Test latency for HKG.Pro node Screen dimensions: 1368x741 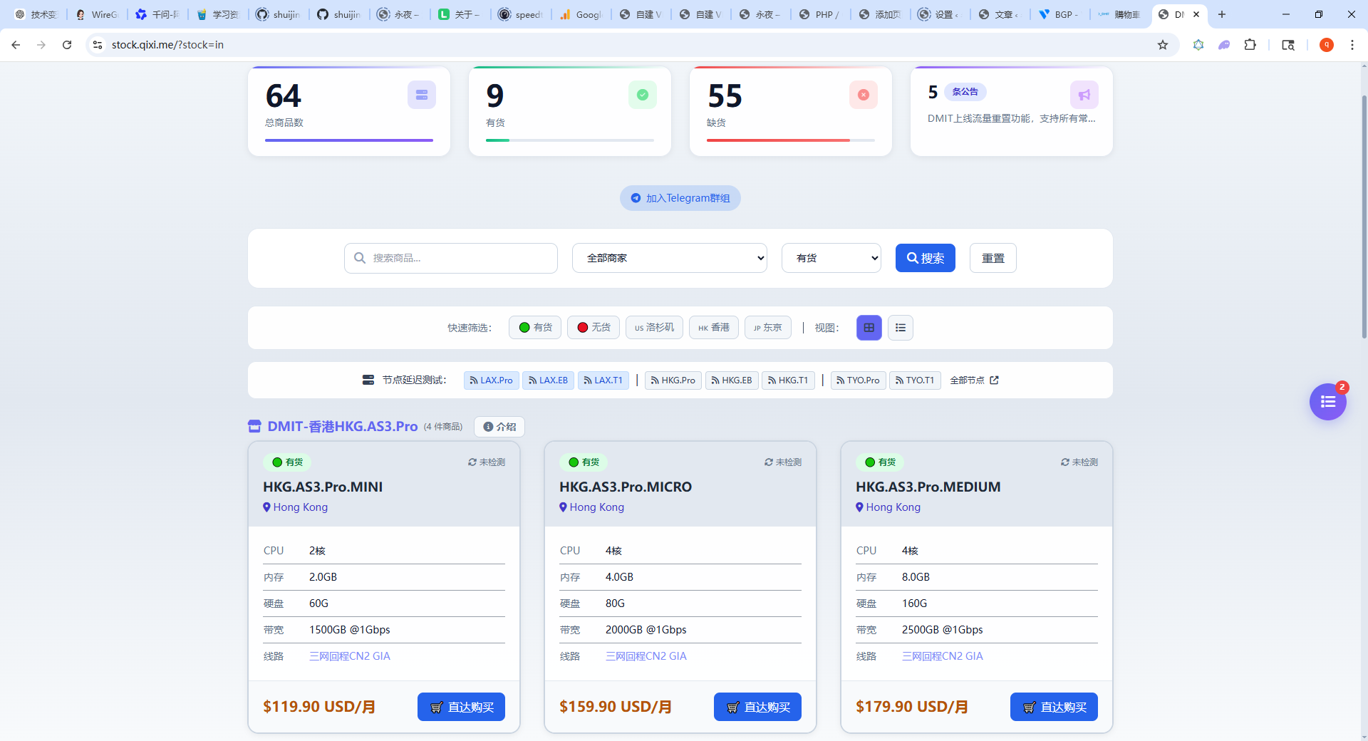click(x=673, y=380)
